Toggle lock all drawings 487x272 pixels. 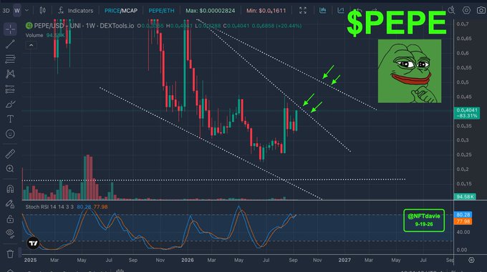click(x=10, y=219)
